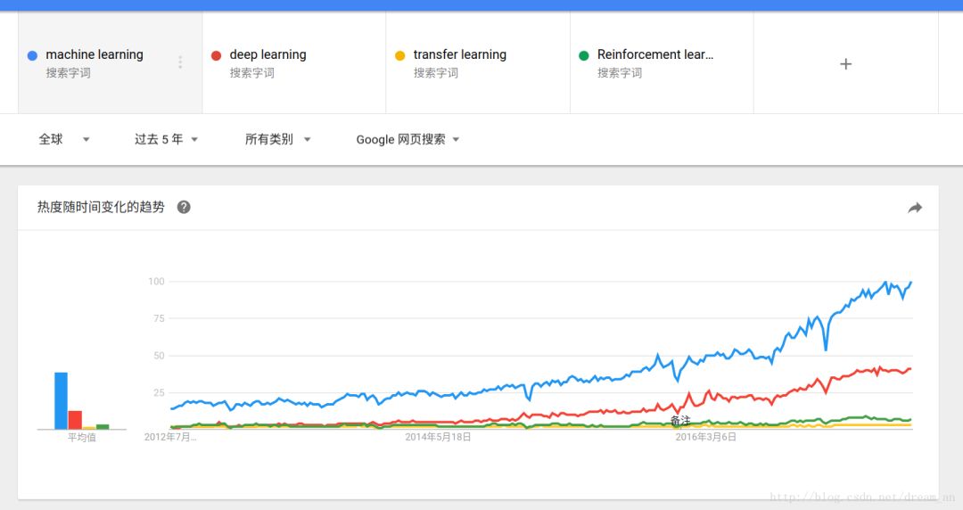This screenshot has width=963, height=510.
Task: Click the plus icon to add comparison
Action: click(845, 64)
